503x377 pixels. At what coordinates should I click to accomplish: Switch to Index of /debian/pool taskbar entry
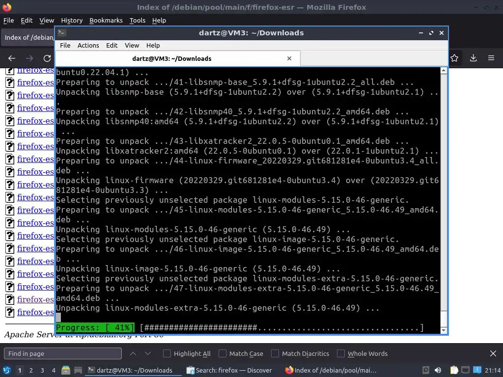[331, 370]
